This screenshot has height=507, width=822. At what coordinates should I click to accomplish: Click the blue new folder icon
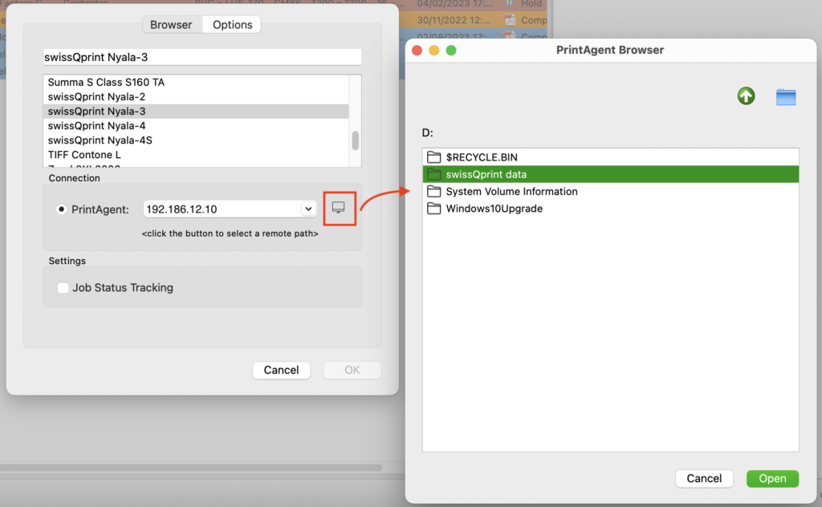coord(786,97)
